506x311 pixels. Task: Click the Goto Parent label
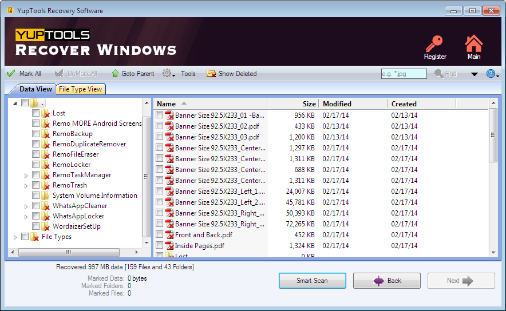[x=138, y=74]
